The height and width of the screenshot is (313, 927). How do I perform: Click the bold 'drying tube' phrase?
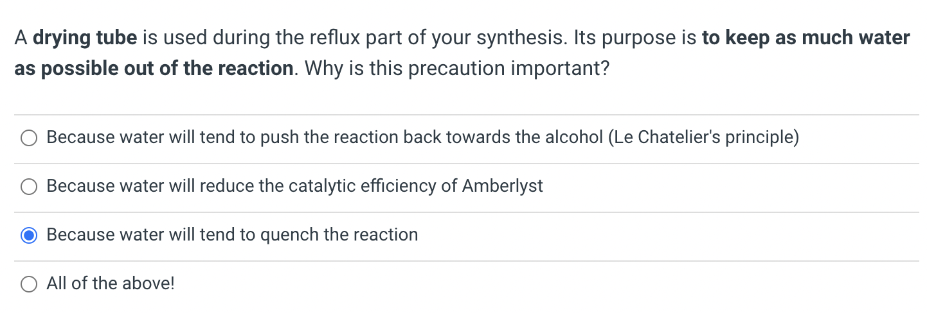85,38
